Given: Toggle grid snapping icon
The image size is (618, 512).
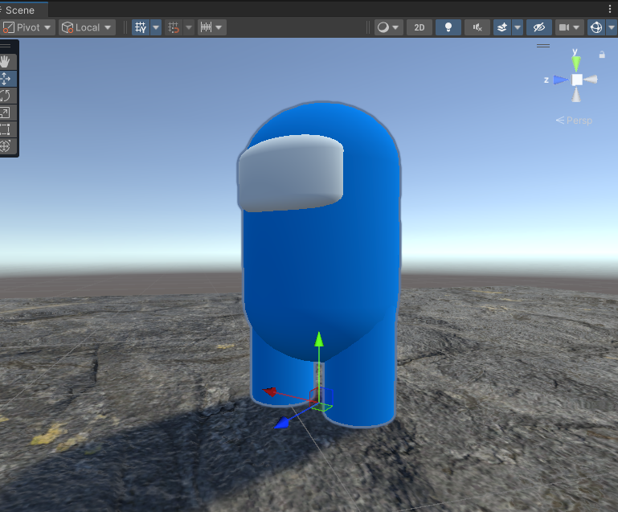Looking at the screenshot, I should pos(174,27).
